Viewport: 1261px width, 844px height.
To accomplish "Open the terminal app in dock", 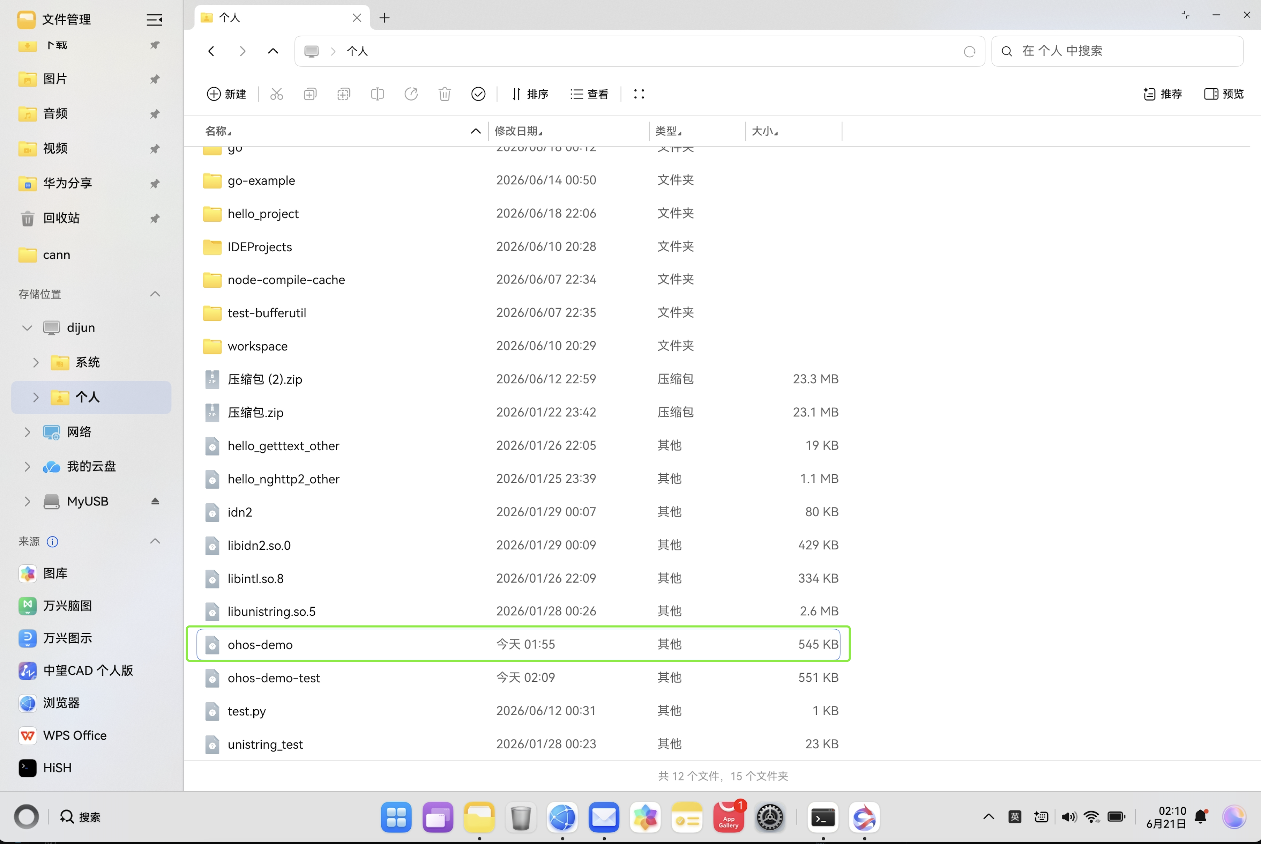I will click(x=823, y=817).
